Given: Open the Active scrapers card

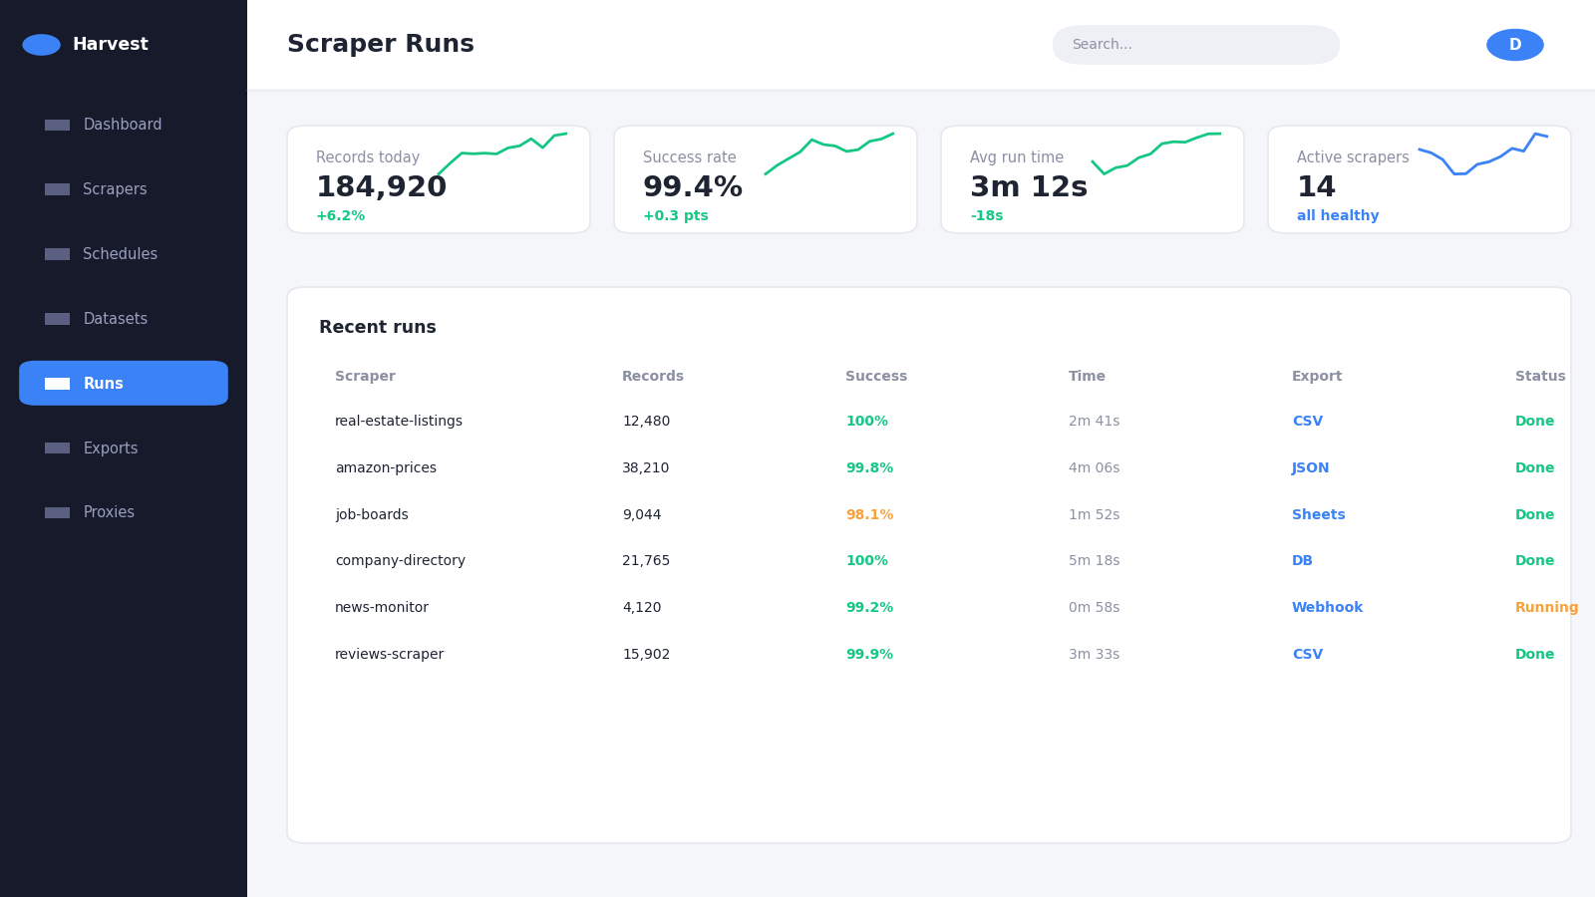Looking at the screenshot, I should point(1420,179).
